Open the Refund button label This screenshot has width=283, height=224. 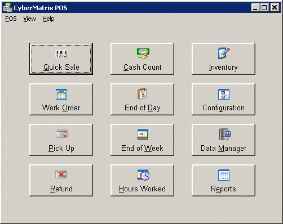pyautogui.click(x=61, y=189)
